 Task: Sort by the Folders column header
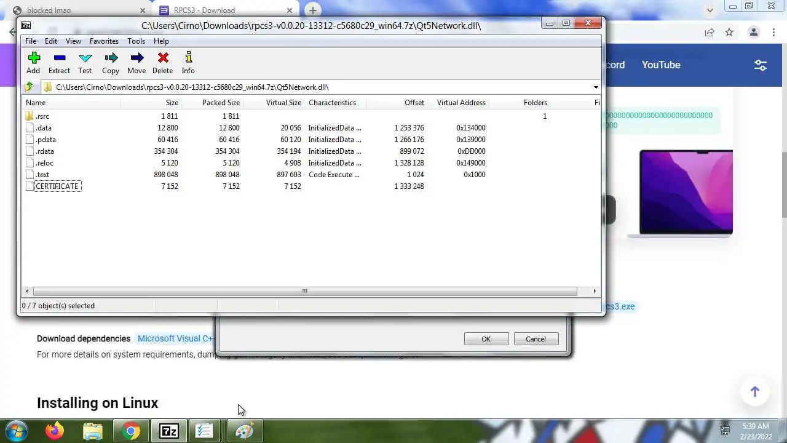(x=520, y=103)
